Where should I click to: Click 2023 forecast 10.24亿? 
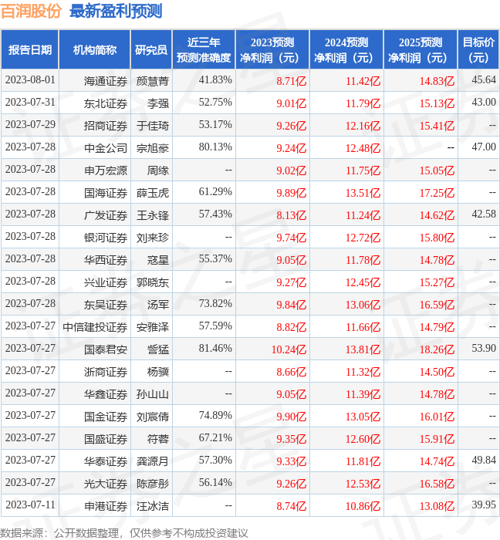click(289, 349)
